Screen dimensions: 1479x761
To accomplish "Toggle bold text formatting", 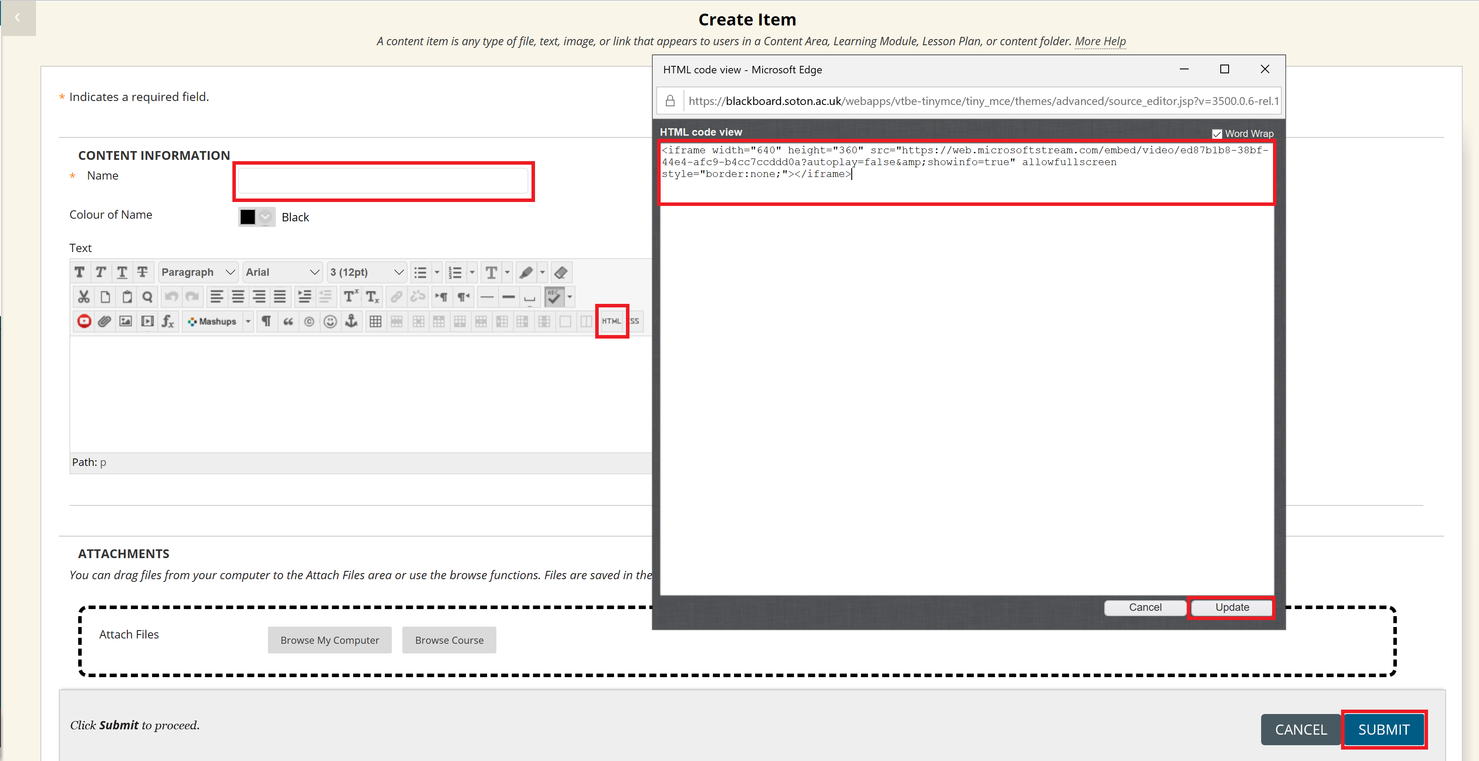I will [x=80, y=272].
